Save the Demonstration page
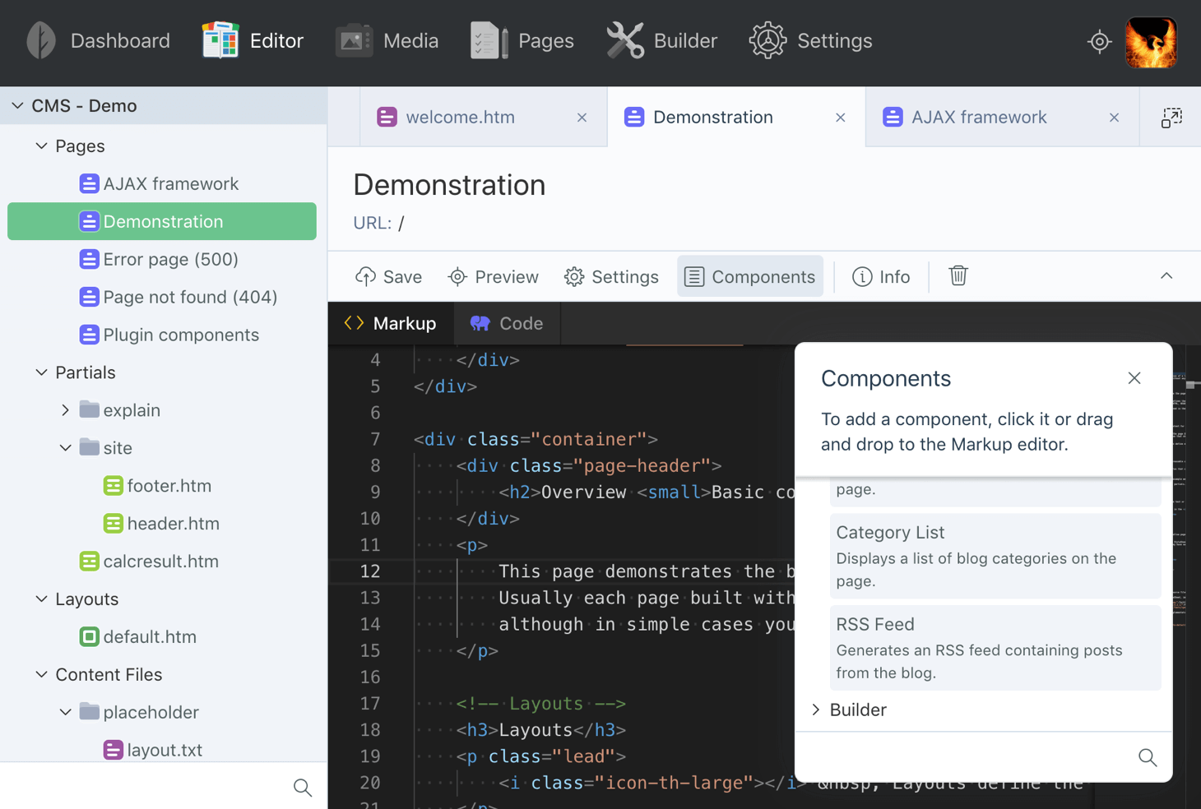Viewport: 1201px width, 809px height. click(x=388, y=277)
